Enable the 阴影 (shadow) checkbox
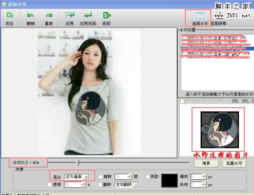The height and width of the screenshot is (195, 254). [x=148, y=177]
